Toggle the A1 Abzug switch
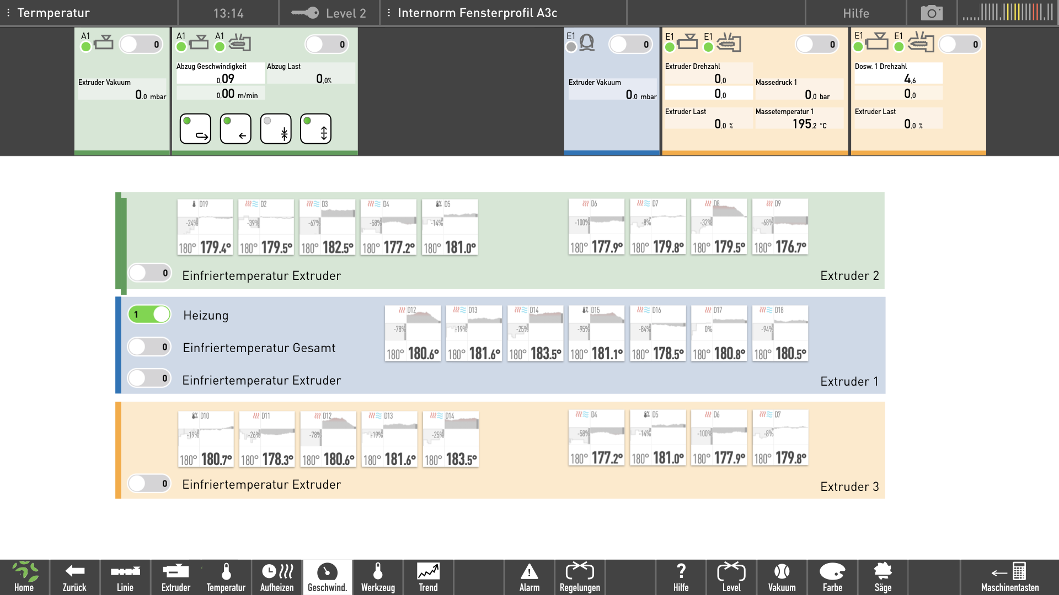Image resolution: width=1059 pixels, height=595 pixels. tap(327, 45)
